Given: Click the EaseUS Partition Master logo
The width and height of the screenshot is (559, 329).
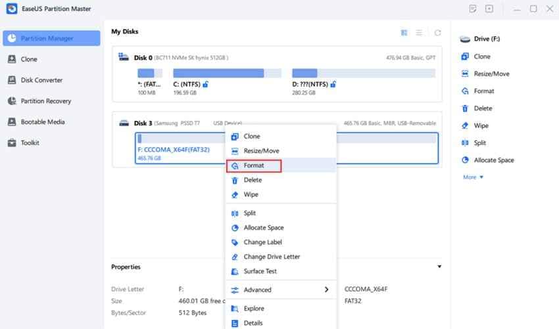Looking at the screenshot, I should point(12,9).
